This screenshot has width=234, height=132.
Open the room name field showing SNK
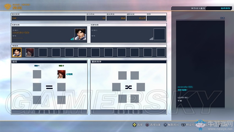49,18
